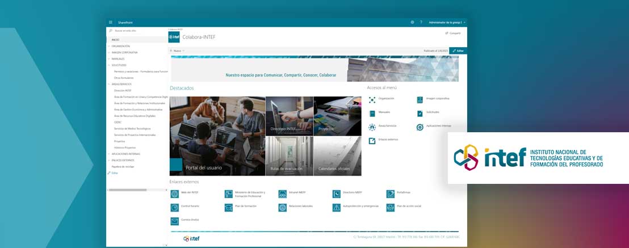Open the Directorio MEFP phone icon
This screenshot has height=248, width=629.
click(337, 194)
